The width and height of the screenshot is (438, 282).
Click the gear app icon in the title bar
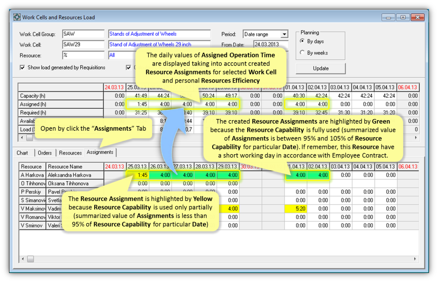(x=17, y=17)
